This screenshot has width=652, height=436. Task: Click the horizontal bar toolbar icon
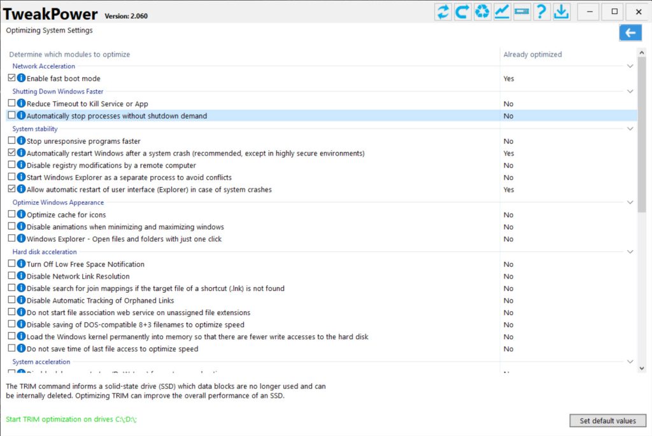point(521,11)
